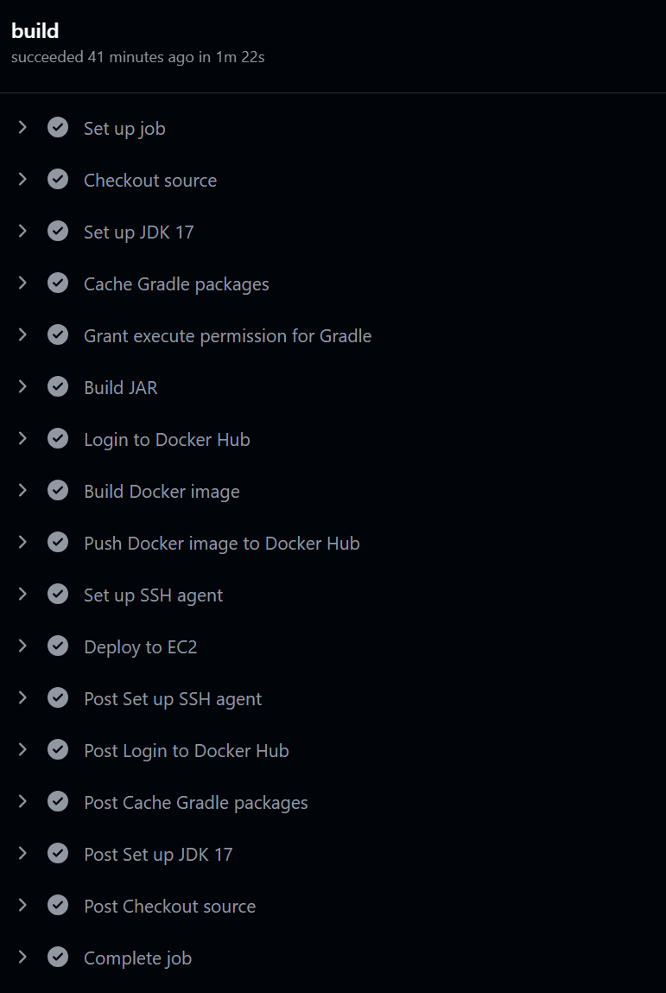The height and width of the screenshot is (993, 666).
Task: Open the Post Cache Gradle packages log
Action: [x=195, y=802]
